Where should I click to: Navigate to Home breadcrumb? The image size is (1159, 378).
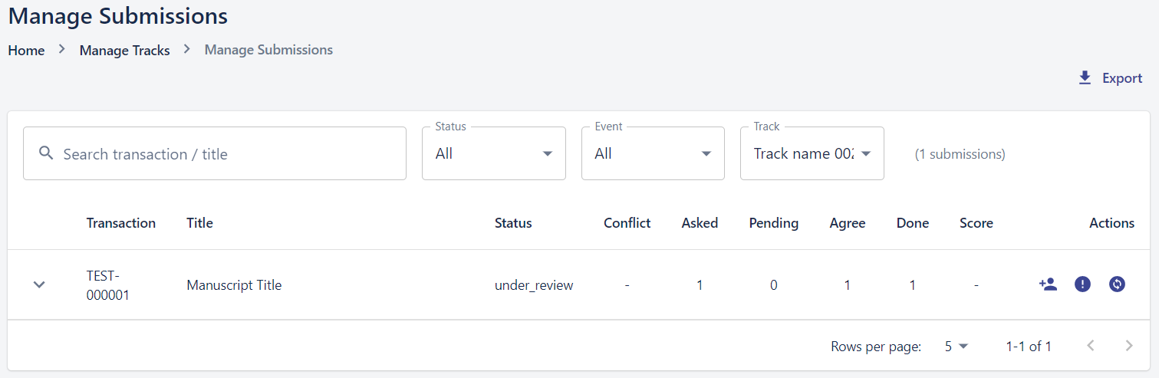point(26,51)
